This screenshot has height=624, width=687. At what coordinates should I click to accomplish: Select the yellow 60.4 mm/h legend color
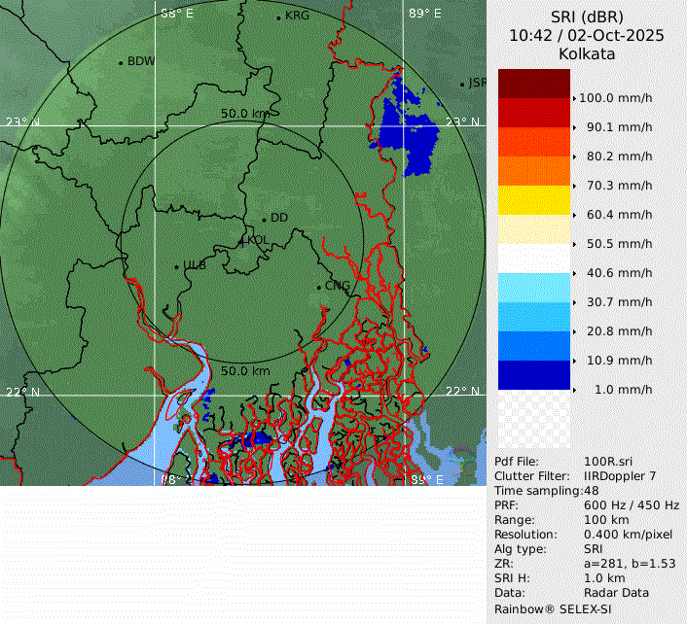coord(533,200)
